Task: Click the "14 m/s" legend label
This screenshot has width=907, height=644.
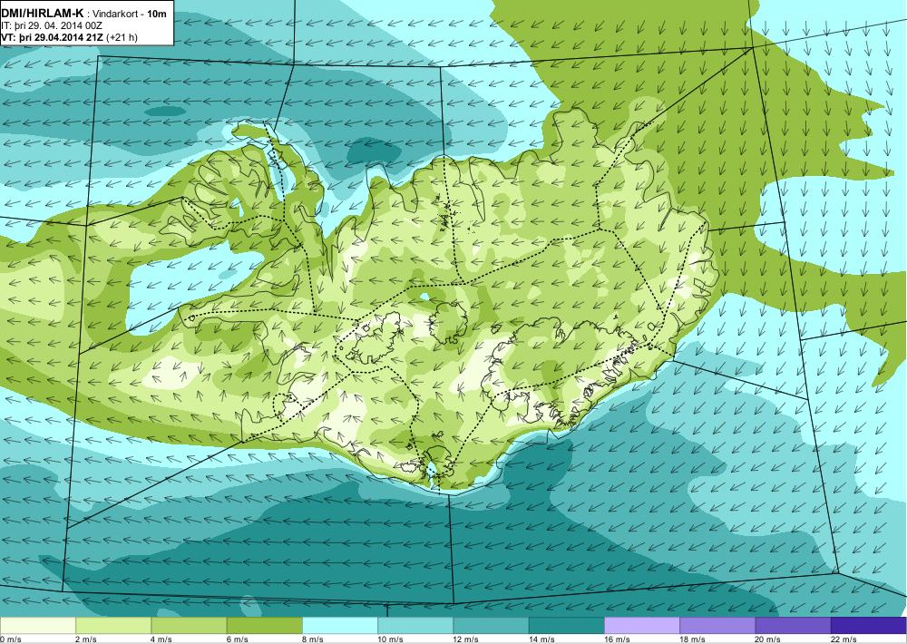Action: (x=541, y=639)
